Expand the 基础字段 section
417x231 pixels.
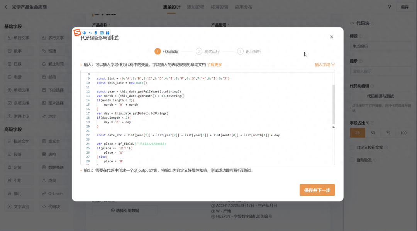(x=14, y=26)
